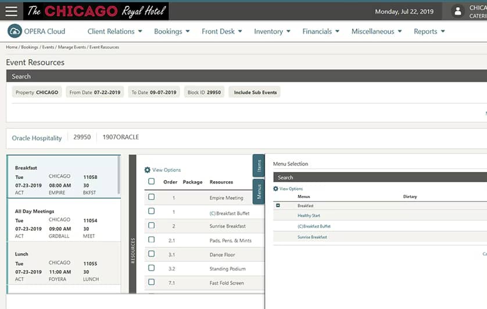Click event ID 11055 in Lunch card

[90, 264]
